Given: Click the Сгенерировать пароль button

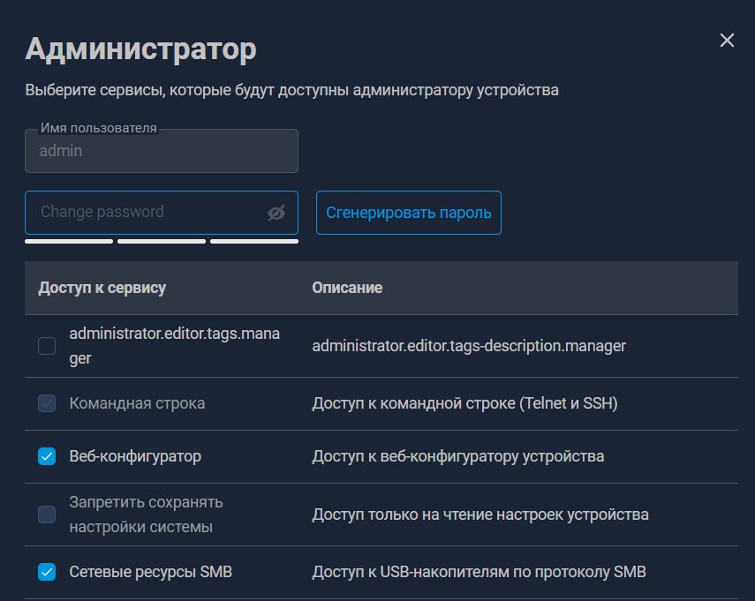Looking at the screenshot, I should coord(408,213).
